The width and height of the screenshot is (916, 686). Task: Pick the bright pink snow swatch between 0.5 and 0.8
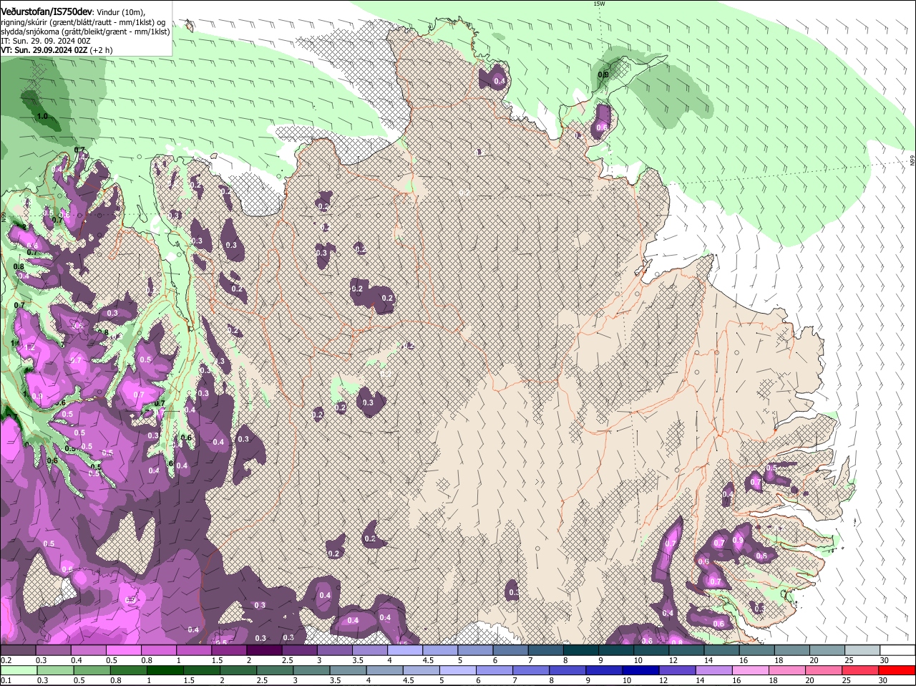pyautogui.click(x=123, y=649)
